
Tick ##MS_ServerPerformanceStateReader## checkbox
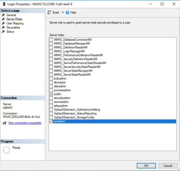tap(51, 63)
